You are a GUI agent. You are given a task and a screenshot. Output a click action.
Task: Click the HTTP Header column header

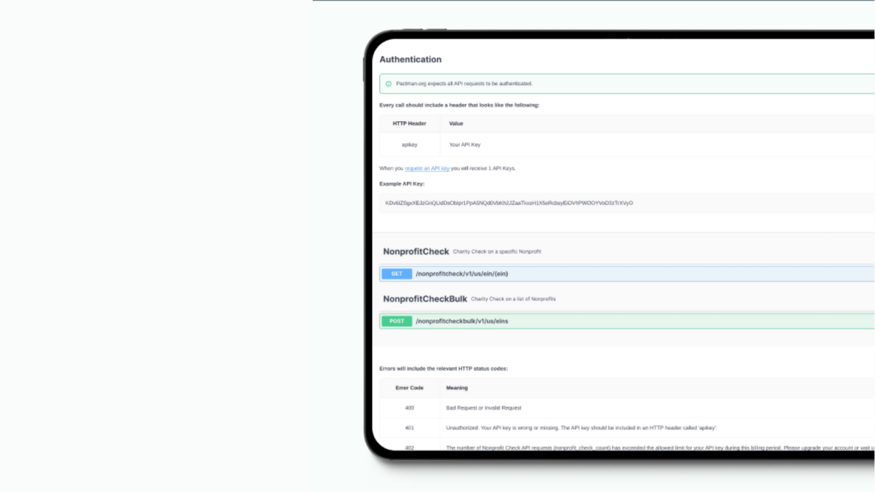410,124
